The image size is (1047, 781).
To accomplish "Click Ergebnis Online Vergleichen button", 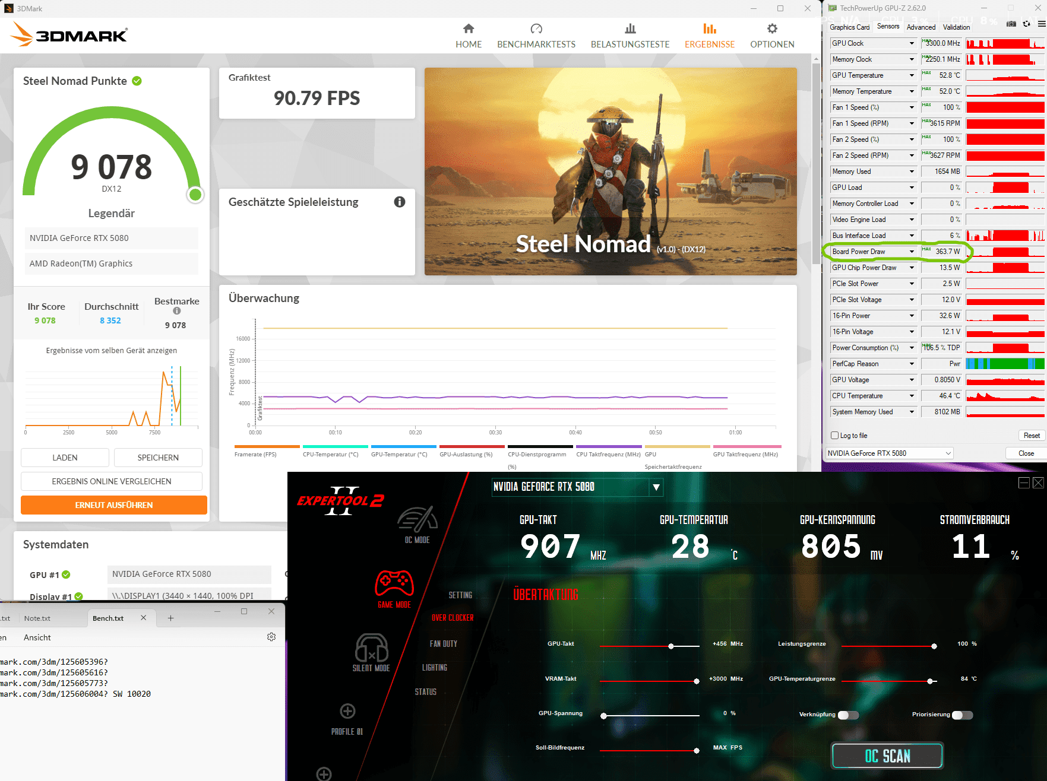I will point(112,481).
